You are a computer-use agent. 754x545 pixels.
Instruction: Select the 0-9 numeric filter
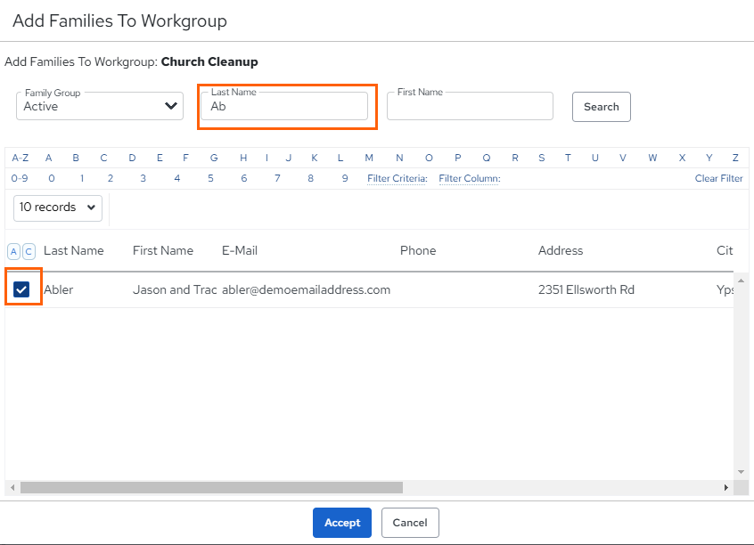20,178
